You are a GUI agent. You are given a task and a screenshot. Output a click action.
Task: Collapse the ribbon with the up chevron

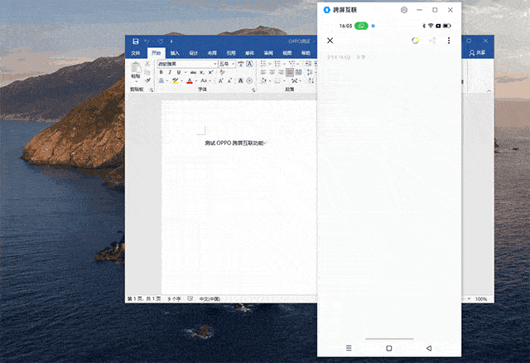[489, 90]
